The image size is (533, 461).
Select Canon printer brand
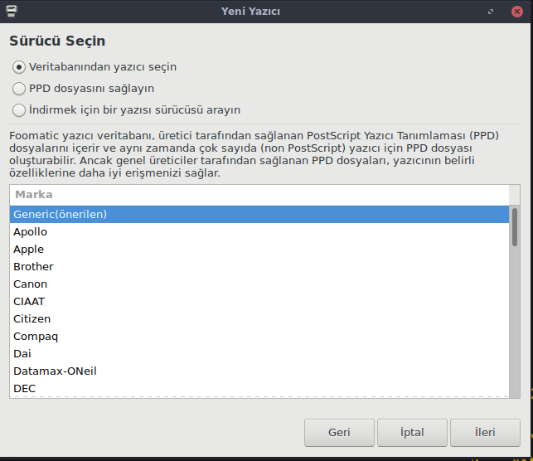coord(30,284)
